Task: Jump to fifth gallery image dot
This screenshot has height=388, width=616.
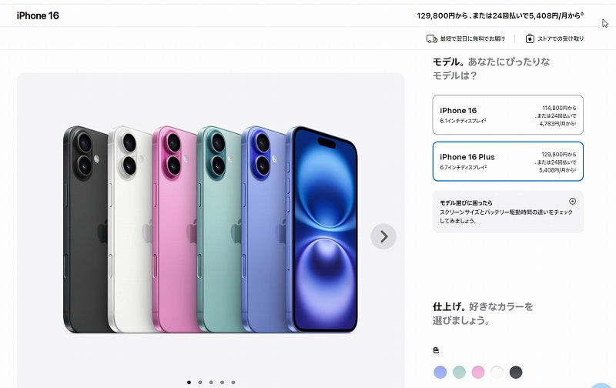Action: click(233, 382)
